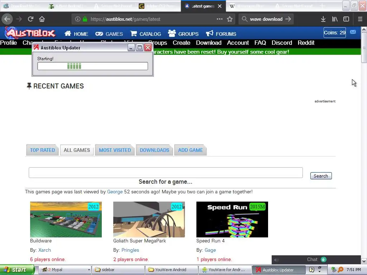Select the ALL GAMES tab
The image size is (367, 275).
click(x=77, y=150)
